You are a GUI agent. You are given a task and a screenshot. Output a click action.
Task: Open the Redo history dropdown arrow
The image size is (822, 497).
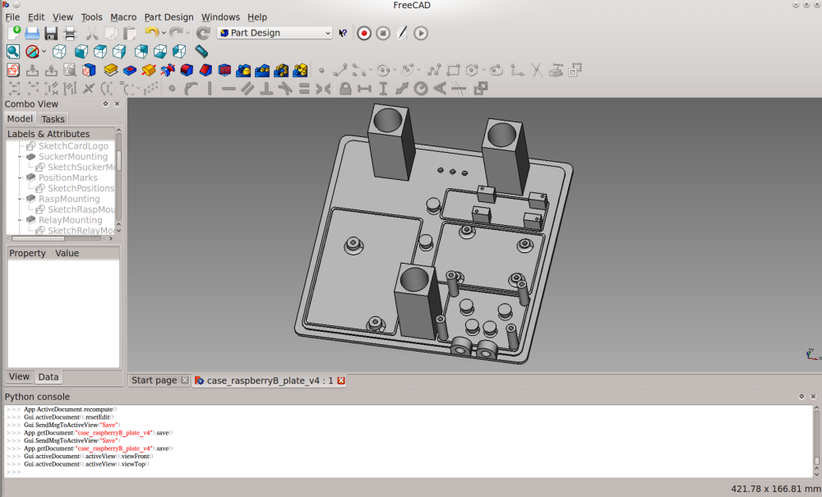pos(188,33)
